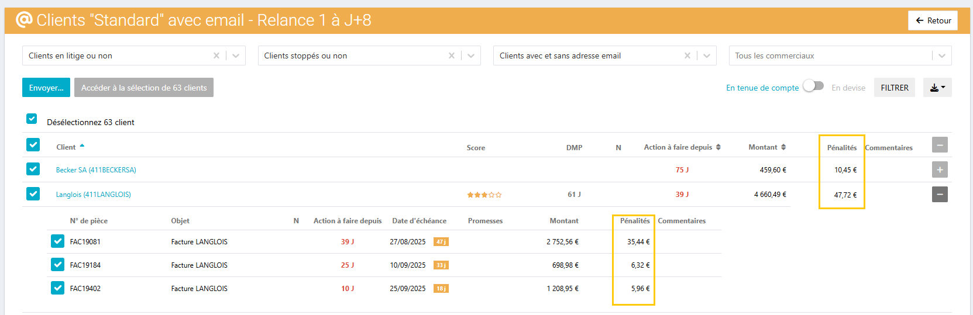This screenshot has width=973, height=315.
Task: Uncheck the 'Désélectionnez 63 client' checkbox
Action: coord(32,119)
